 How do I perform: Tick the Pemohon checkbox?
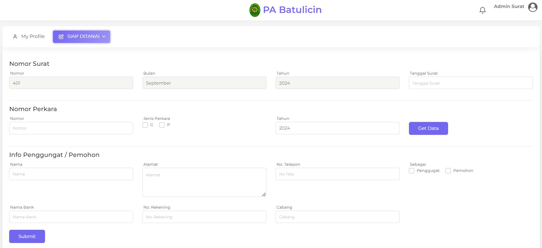[448, 171]
